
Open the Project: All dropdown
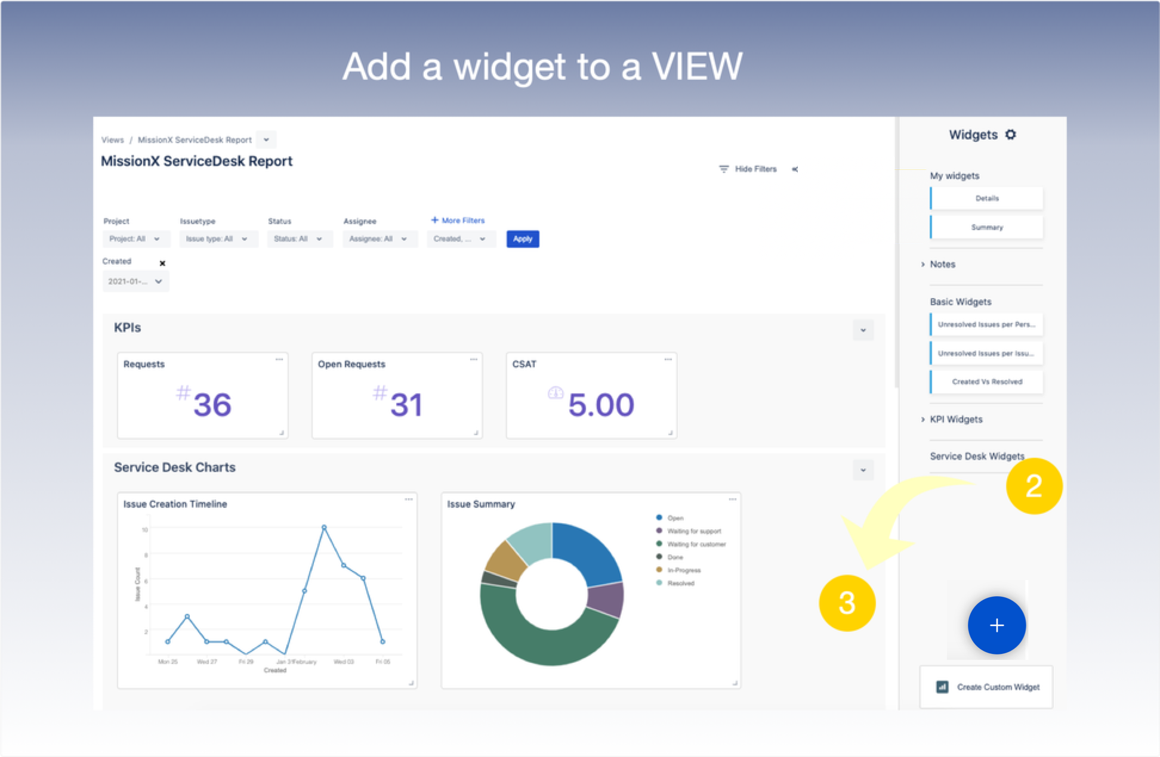pyautogui.click(x=135, y=239)
